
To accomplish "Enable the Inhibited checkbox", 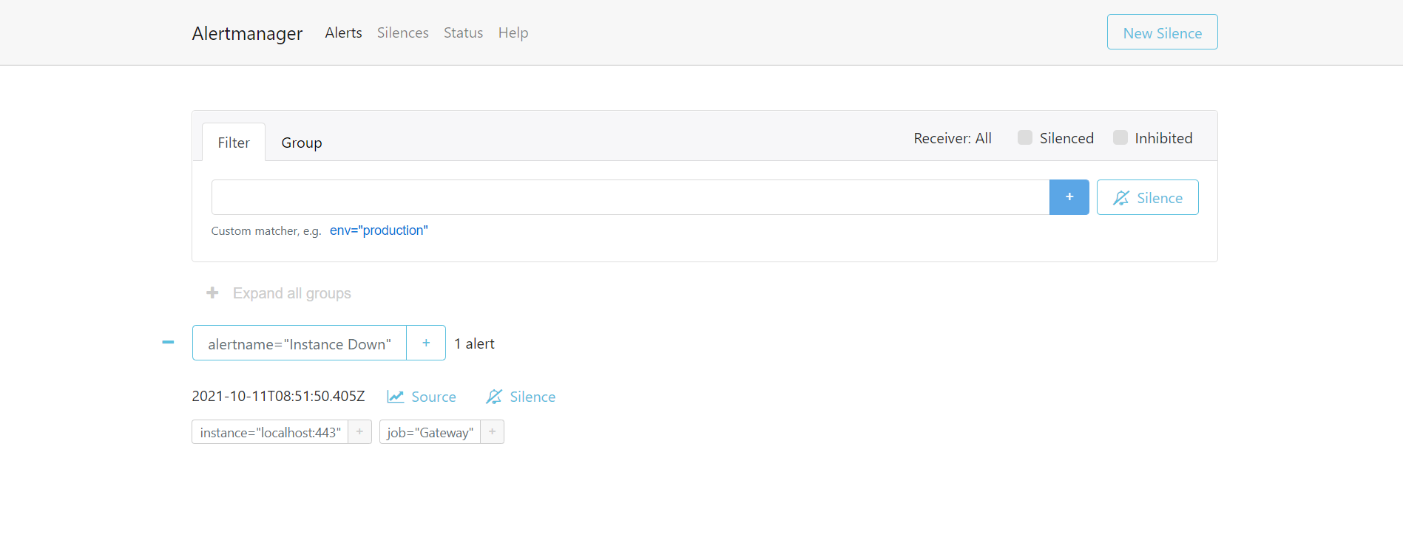I will pyautogui.click(x=1120, y=138).
